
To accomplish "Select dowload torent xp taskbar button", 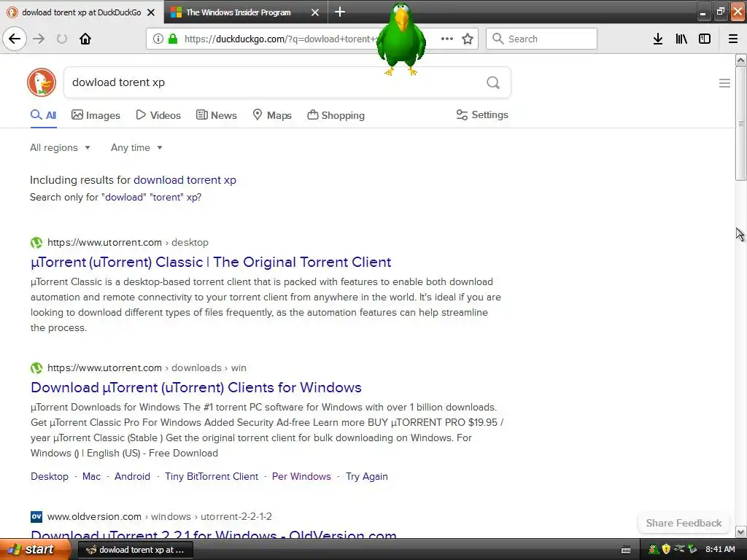I will (x=135, y=550).
